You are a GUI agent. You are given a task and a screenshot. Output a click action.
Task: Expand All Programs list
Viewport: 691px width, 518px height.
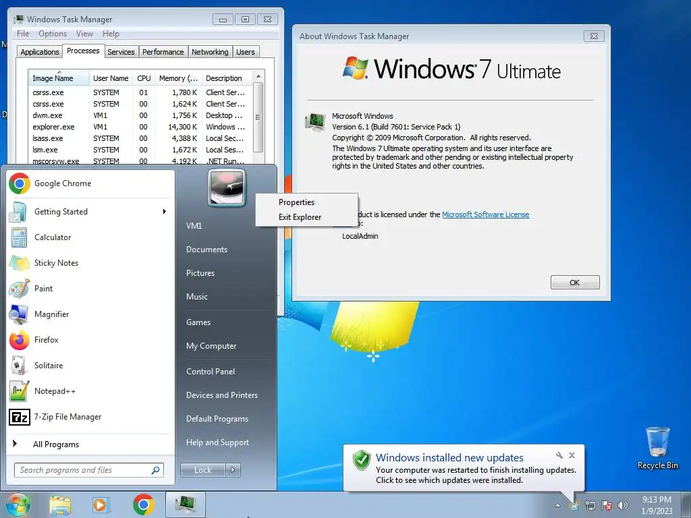[90, 444]
